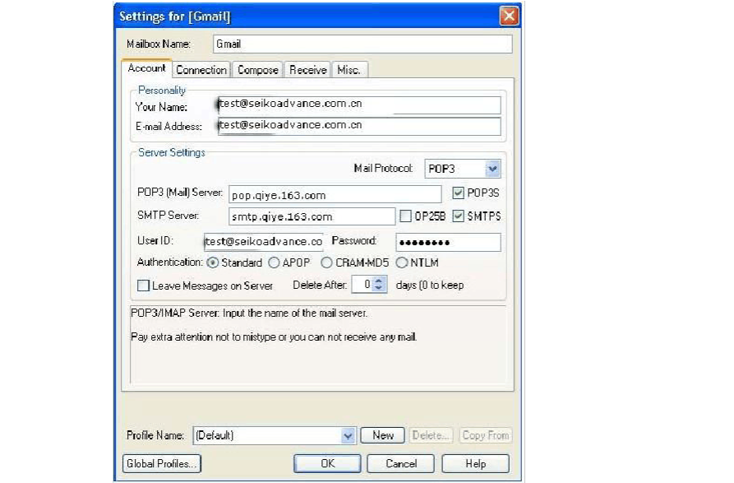
Task: Close the Settings for [Gmail] dialog
Action: (509, 16)
